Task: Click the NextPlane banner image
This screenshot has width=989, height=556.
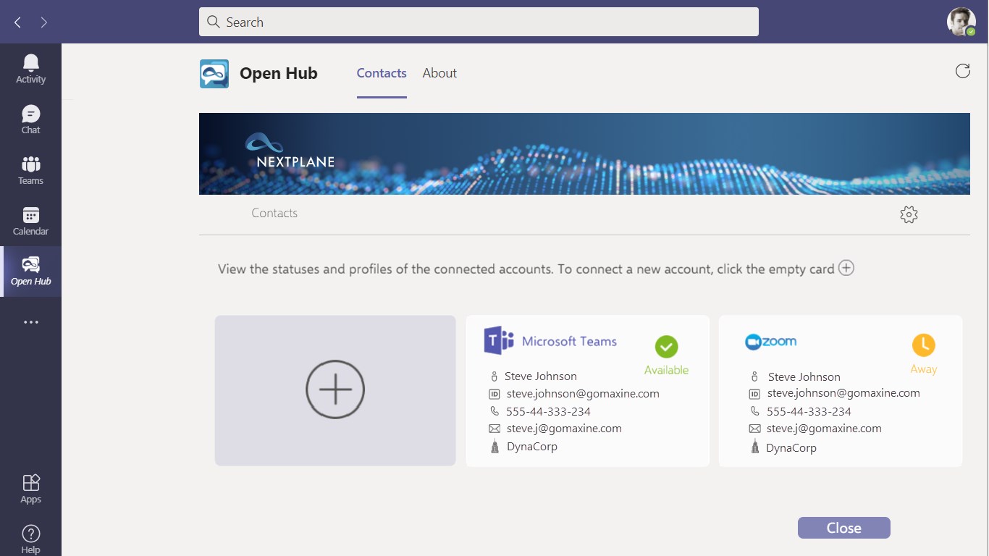Action: tap(584, 153)
